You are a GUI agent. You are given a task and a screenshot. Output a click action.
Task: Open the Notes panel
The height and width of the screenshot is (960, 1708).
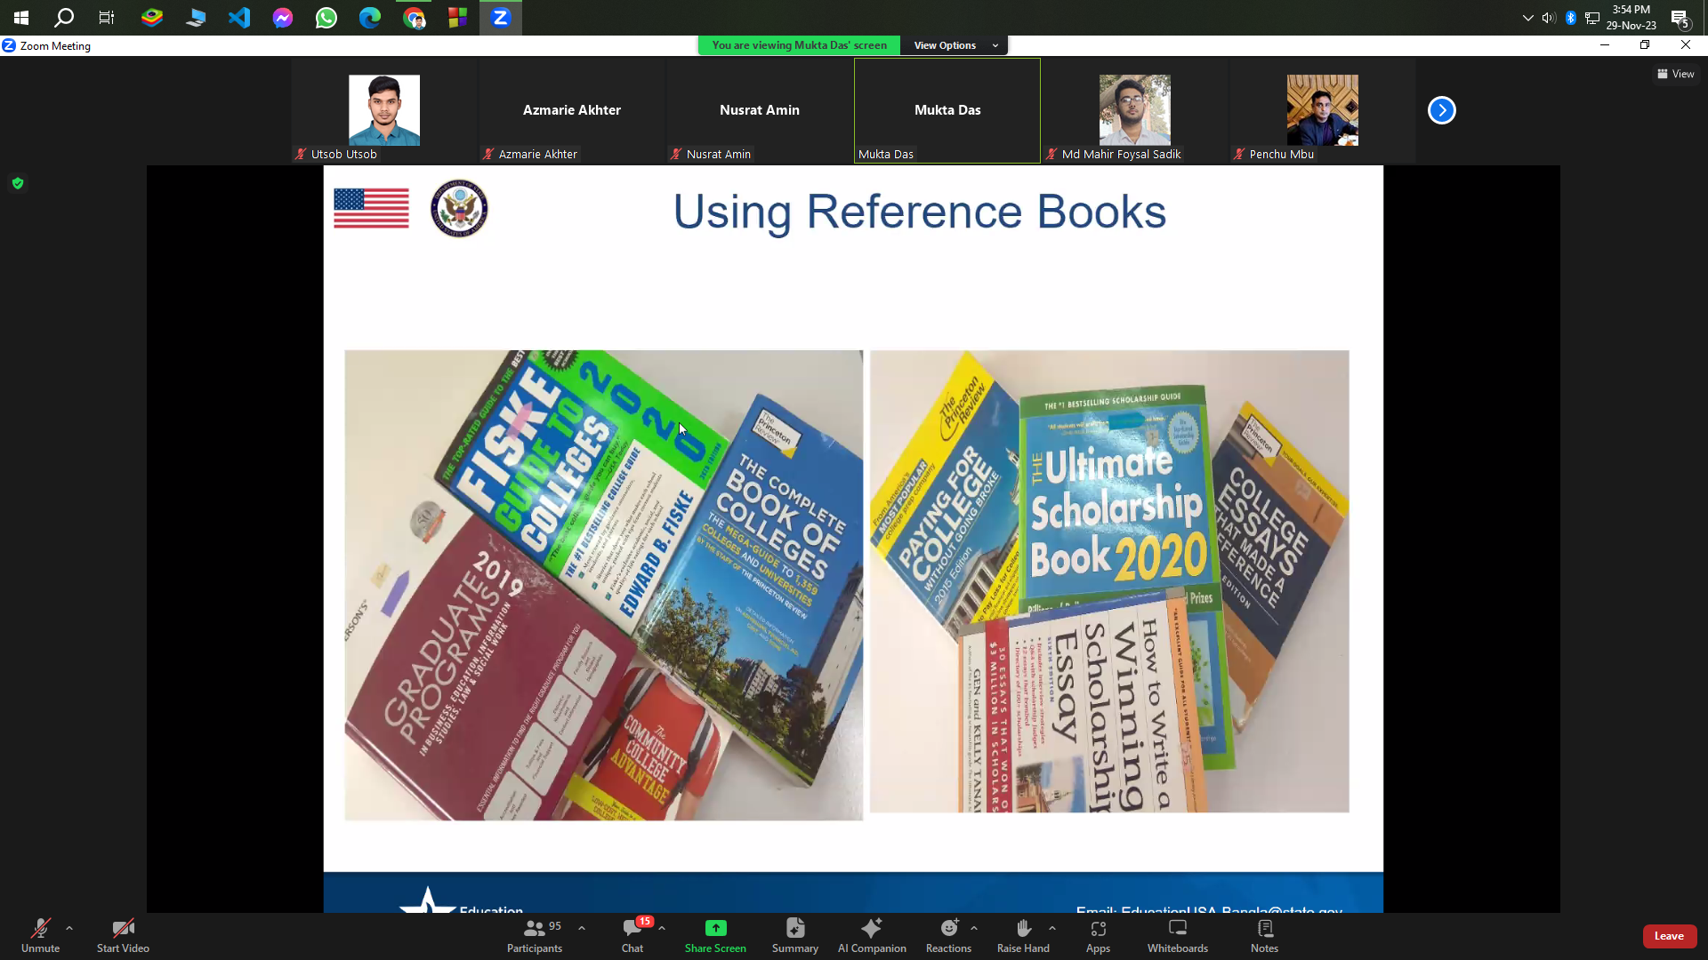1264,935
